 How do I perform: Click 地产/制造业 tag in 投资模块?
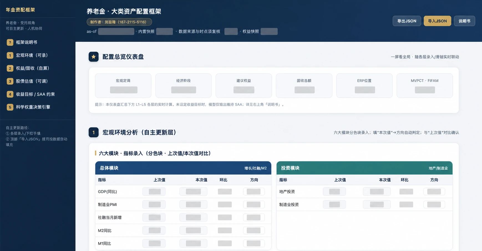438,168
